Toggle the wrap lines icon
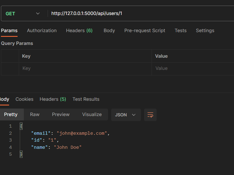 click(x=150, y=115)
